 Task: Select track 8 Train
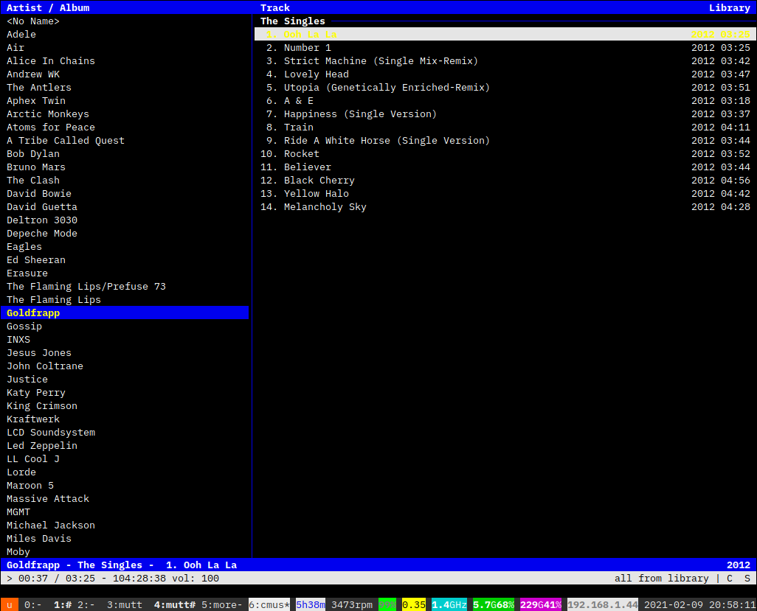point(505,128)
